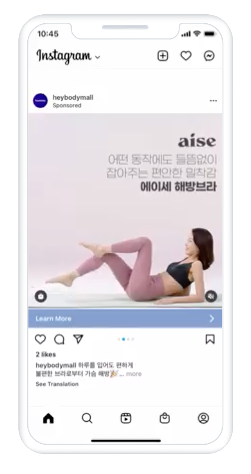This screenshot has width=251, height=474.
Task: Open the heybodymall profile avatar
Action: [40, 101]
